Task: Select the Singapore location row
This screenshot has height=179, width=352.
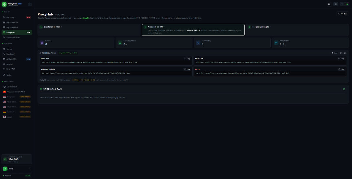Action: tap(16, 97)
